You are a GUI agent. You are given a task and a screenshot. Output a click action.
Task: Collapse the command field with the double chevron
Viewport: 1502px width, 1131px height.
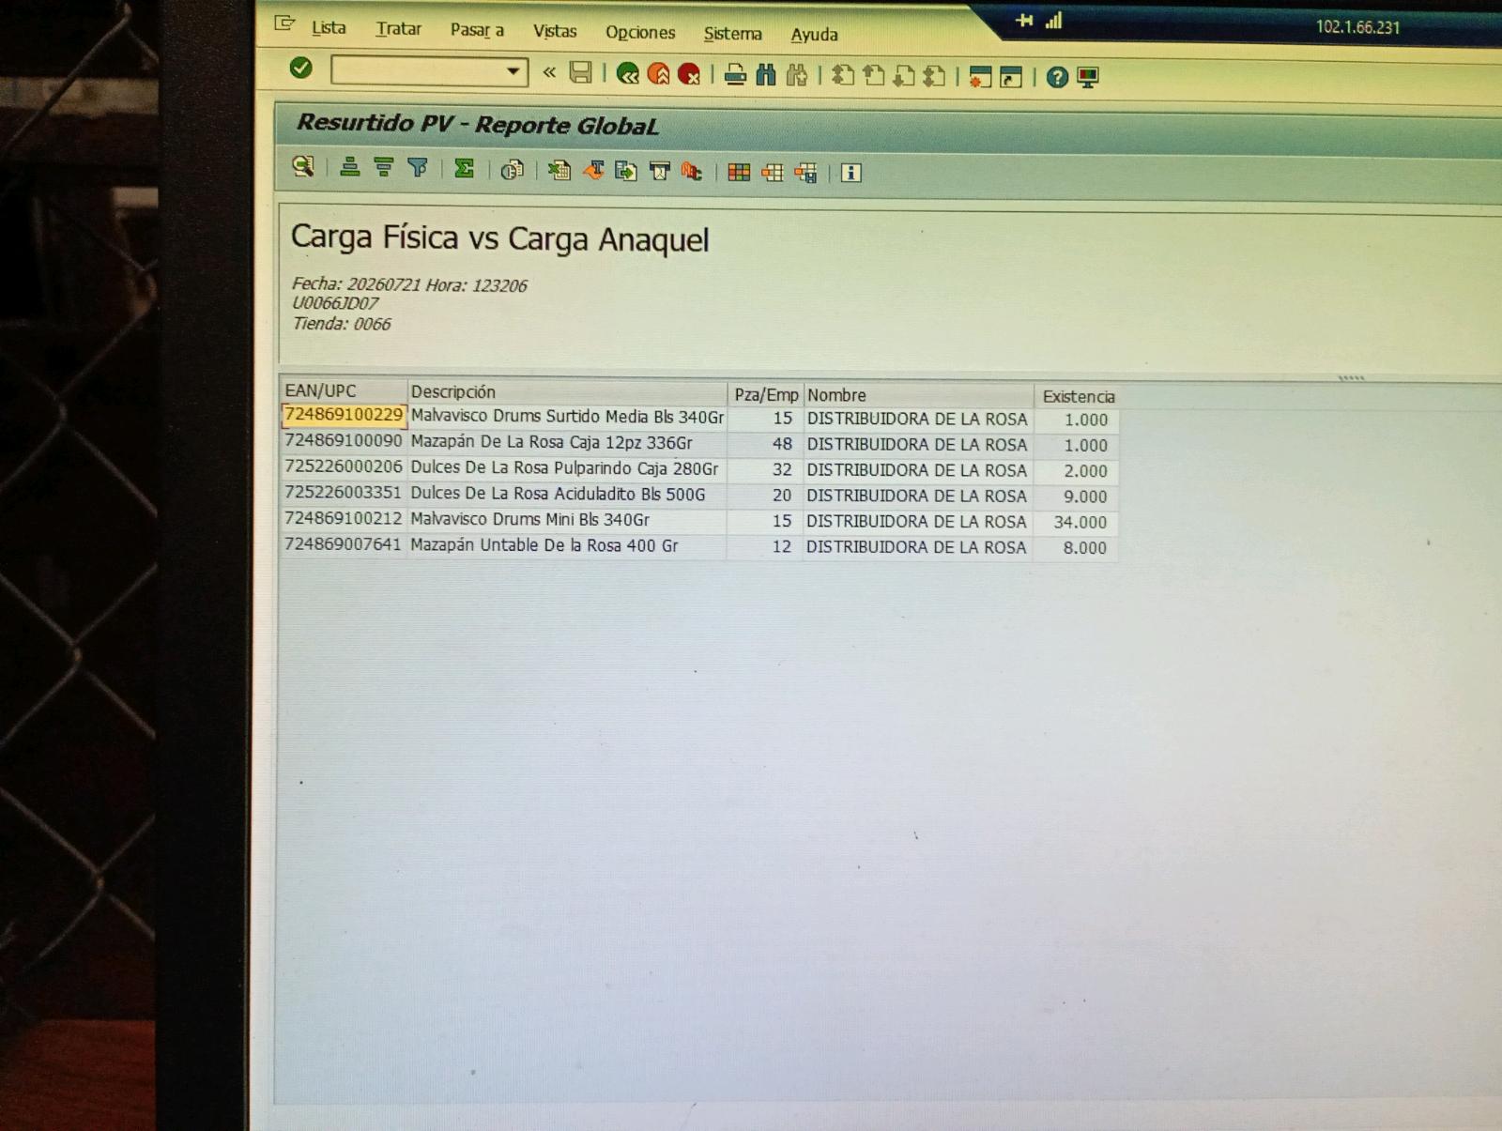click(x=549, y=72)
